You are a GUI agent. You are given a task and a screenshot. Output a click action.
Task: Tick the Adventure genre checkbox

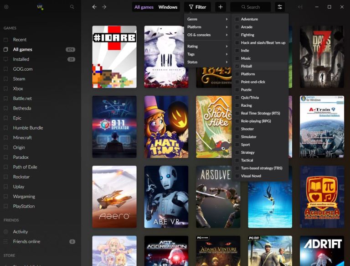[x=237, y=19]
